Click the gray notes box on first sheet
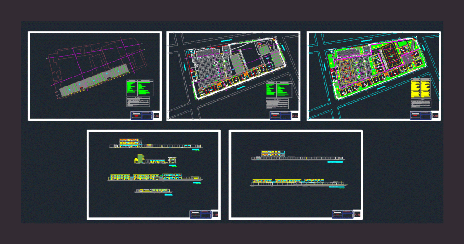This screenshot has width=464, height=244. 138,102
